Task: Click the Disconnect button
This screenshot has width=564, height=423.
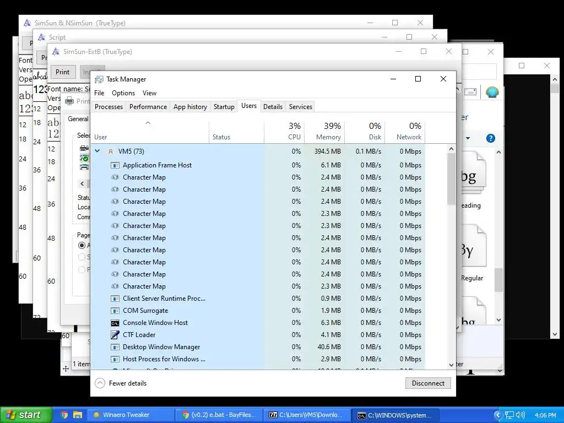Action: pos(428,383)
